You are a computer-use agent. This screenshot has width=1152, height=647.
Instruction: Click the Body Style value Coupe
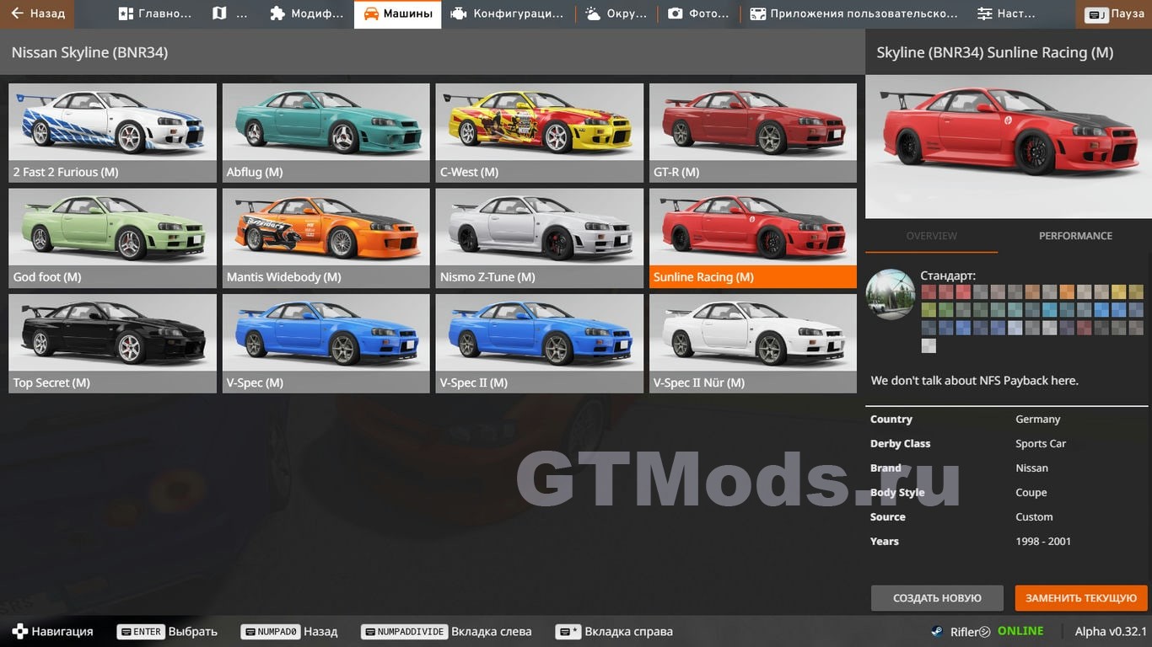[1031, 492]
